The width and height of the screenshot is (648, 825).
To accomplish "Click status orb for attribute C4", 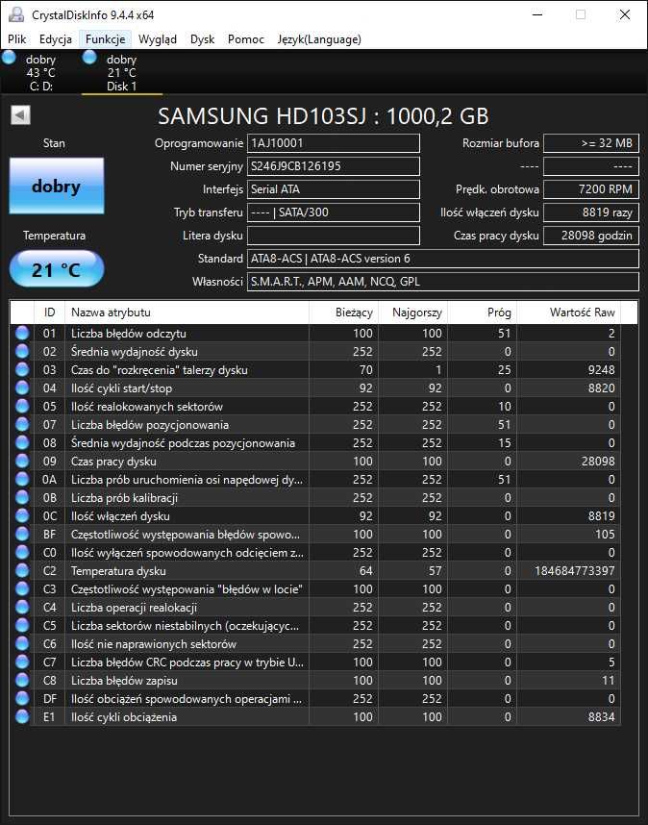I will 22,607.
